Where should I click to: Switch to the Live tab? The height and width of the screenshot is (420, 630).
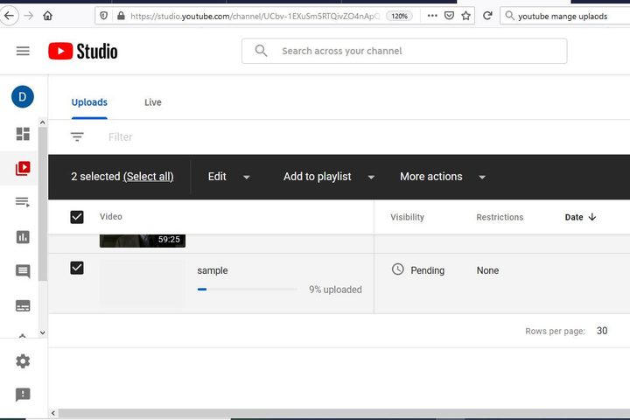(x=153, y=102)
